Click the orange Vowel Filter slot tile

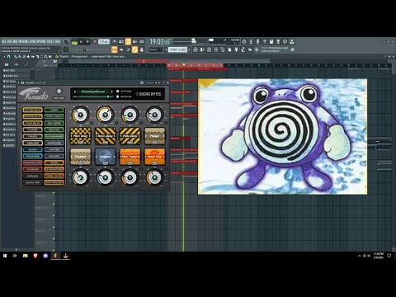pyautogui.click(x=155, y=157)
